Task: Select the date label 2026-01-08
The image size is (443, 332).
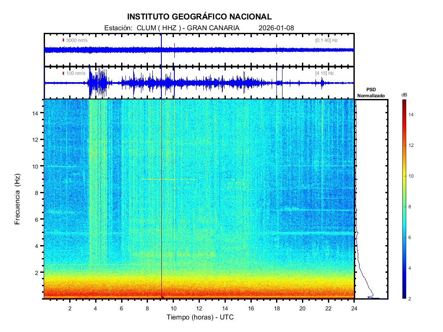Action: (276, 28)
